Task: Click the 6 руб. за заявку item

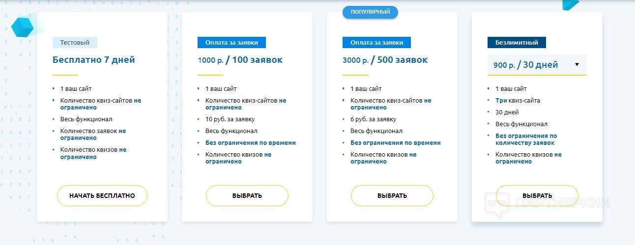Action: (373, 119)
